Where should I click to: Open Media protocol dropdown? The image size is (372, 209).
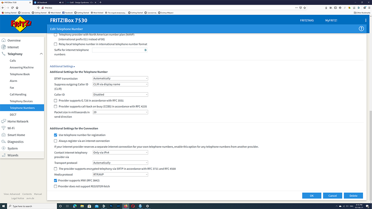pyautogui.click(x=120, y=174)
